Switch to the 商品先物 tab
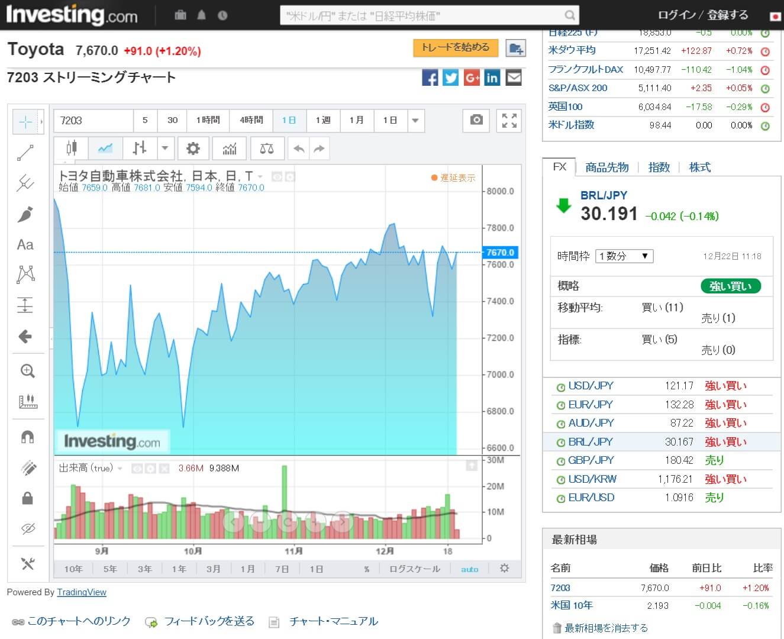784x639 pixels. click(606, 167)
